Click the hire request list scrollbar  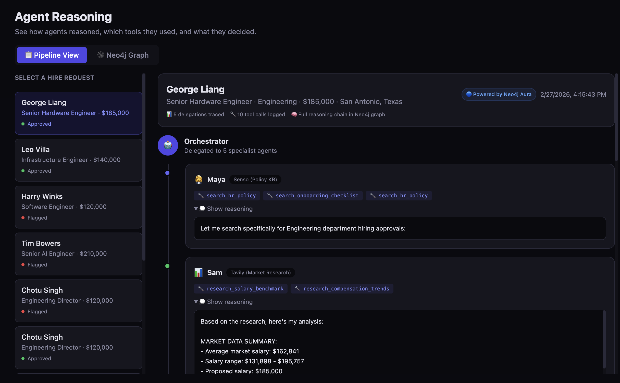(144, 167)
